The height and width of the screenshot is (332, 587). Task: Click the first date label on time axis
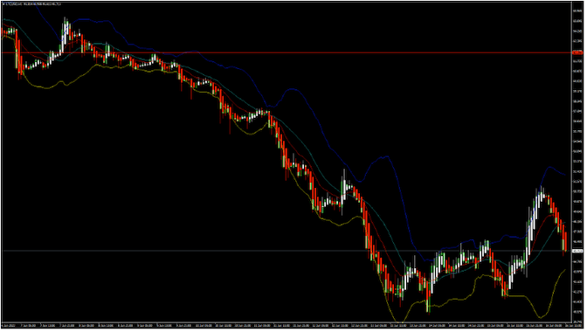pos(8,326)
